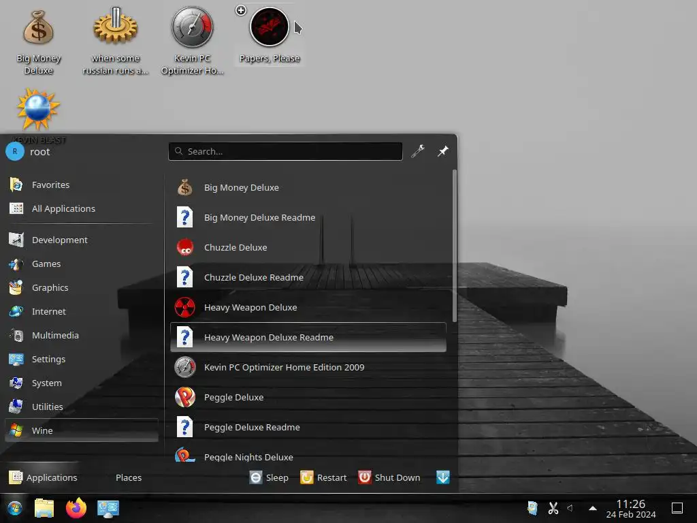
Task: Open the Kevin Blast sun desktop icon
Action: (38, 110)
